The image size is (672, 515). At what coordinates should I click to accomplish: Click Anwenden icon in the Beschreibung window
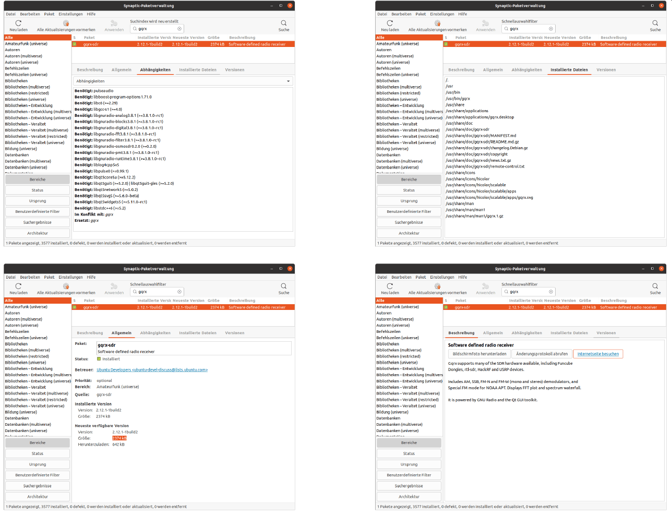[x=486, y=286]
